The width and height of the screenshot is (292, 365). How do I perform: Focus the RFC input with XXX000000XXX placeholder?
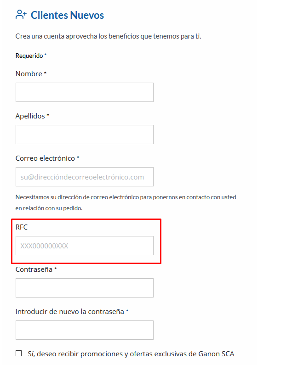pos(85,246)
